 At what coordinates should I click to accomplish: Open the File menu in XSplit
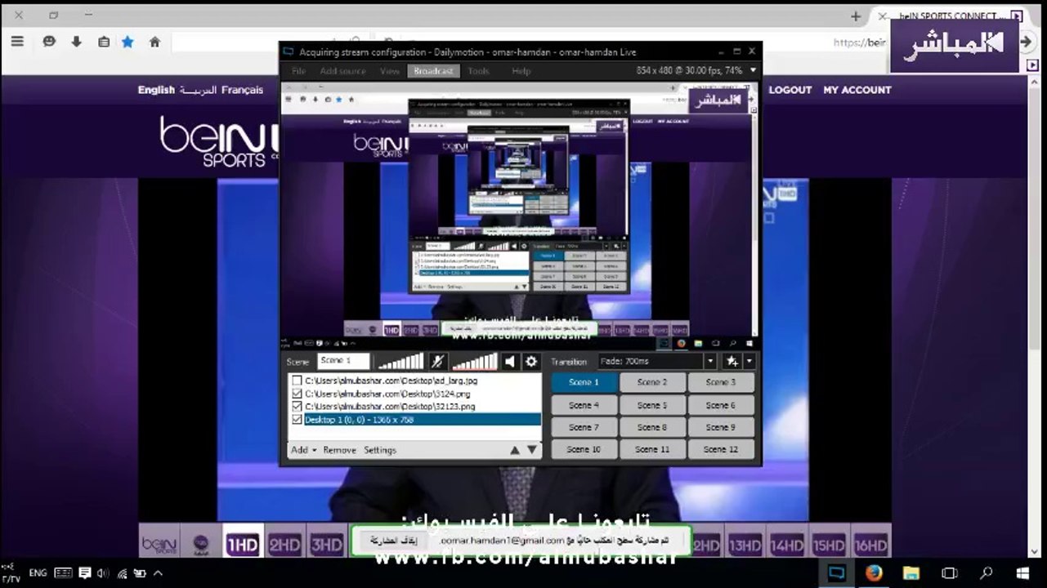299,71
